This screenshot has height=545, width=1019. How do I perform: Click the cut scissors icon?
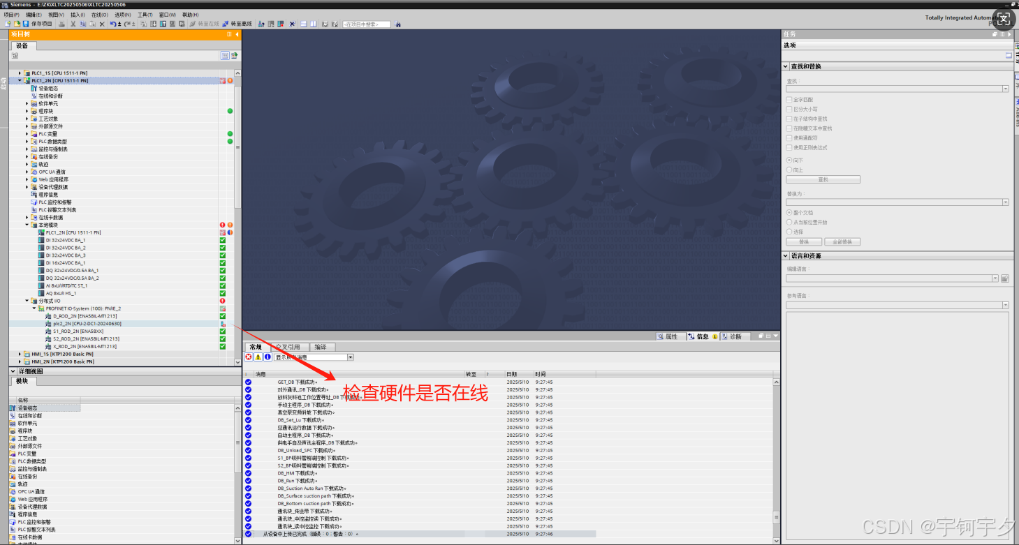point(73,24)
